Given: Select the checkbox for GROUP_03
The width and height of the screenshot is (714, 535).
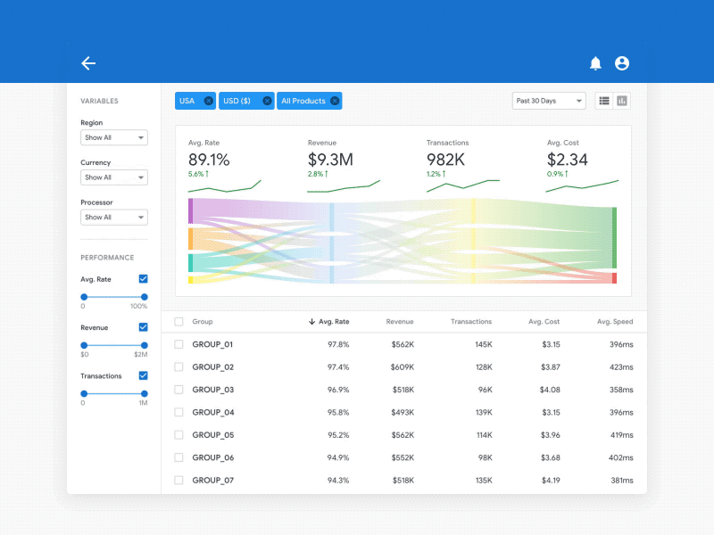Looking at the screenshot, I should (x=177, y=390).
